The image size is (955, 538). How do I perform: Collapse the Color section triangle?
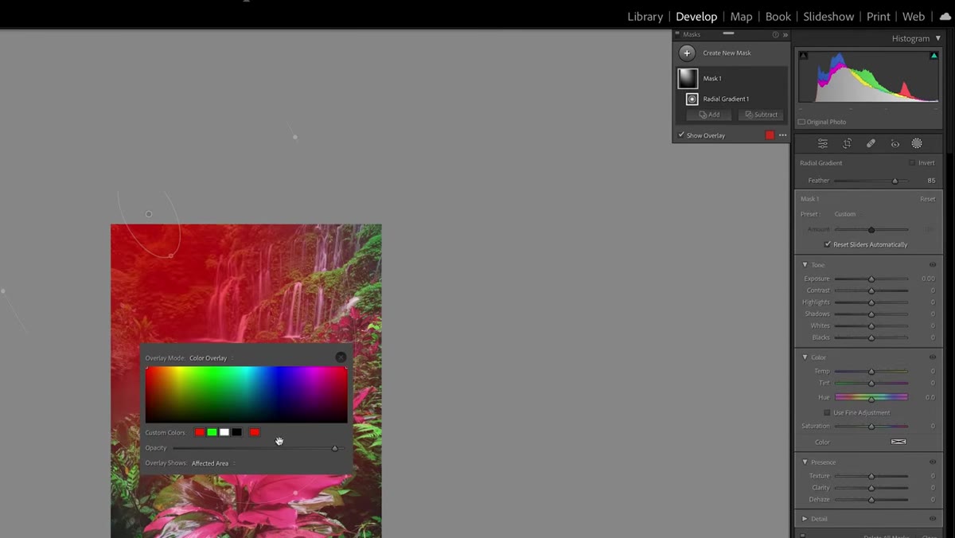(x=805, y=357)
